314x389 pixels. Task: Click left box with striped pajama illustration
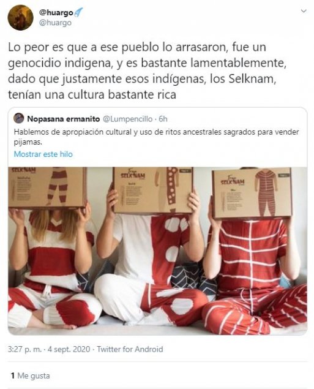[47, 187]
